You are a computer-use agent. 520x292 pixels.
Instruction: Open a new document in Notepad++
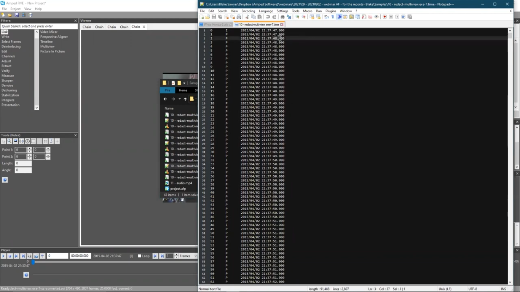(203, 17)
